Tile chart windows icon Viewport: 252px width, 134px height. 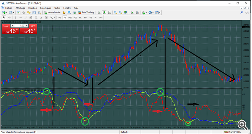pyautogui.click(x=126, y=12)
